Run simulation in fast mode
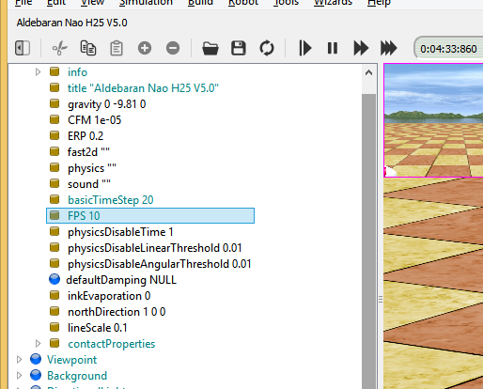Viewport: 483px width, 389px height. 361,48
